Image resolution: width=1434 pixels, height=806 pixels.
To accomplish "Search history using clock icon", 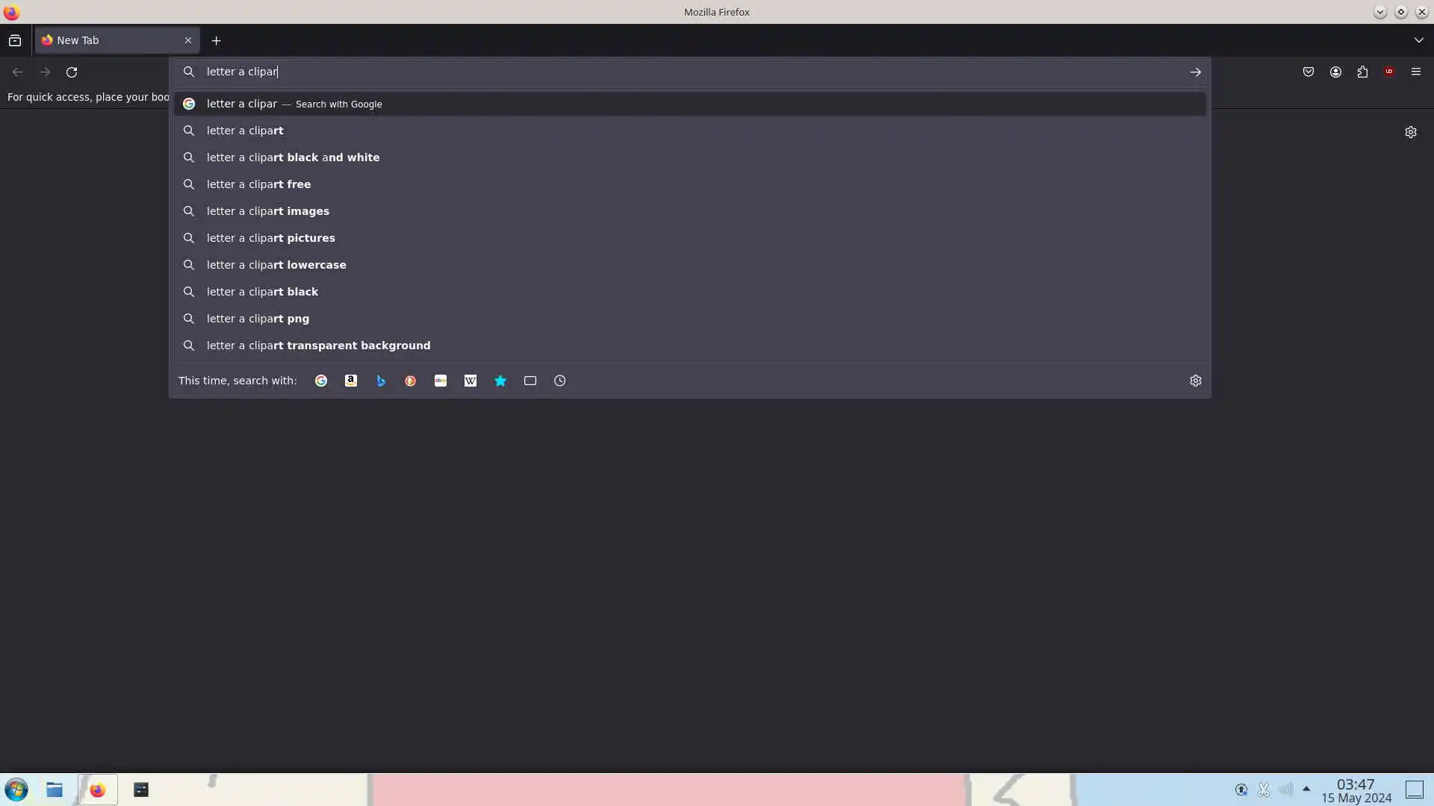I will (560, 381).
